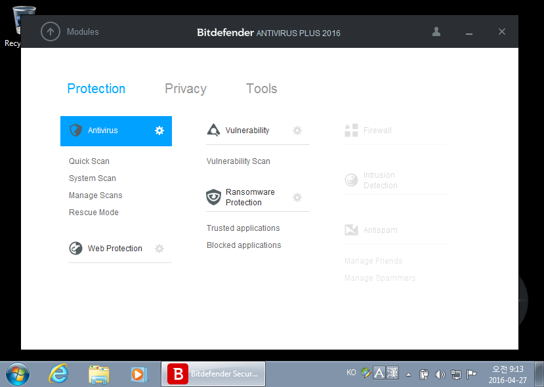Click the Show desktop button
The image size is (544, 387).
[539, 374]
